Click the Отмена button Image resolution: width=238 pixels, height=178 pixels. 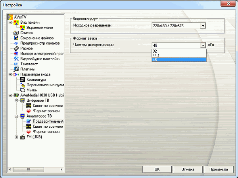click(188, 169)
